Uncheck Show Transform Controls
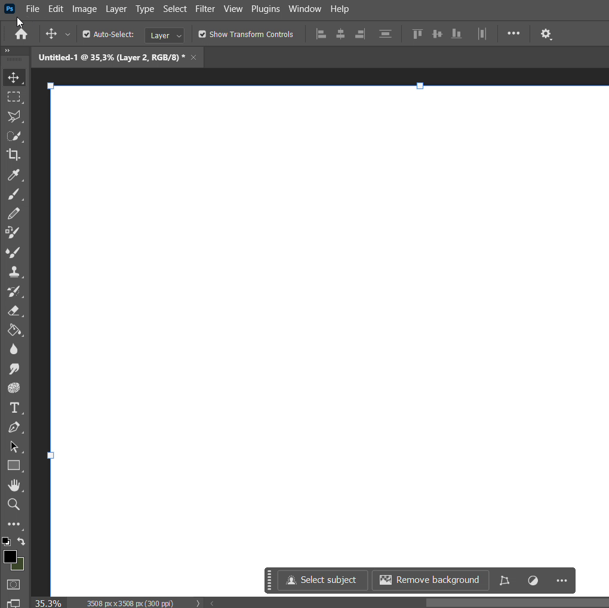This screenshot has height=608, width=609. coord(202,35)
